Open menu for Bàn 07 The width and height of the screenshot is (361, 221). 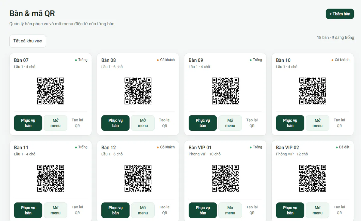(55, 123)
